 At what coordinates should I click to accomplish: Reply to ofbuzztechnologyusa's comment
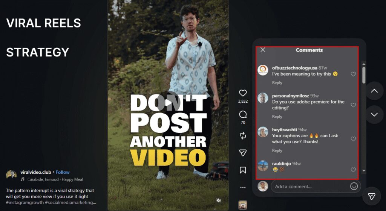coord(277,83)
